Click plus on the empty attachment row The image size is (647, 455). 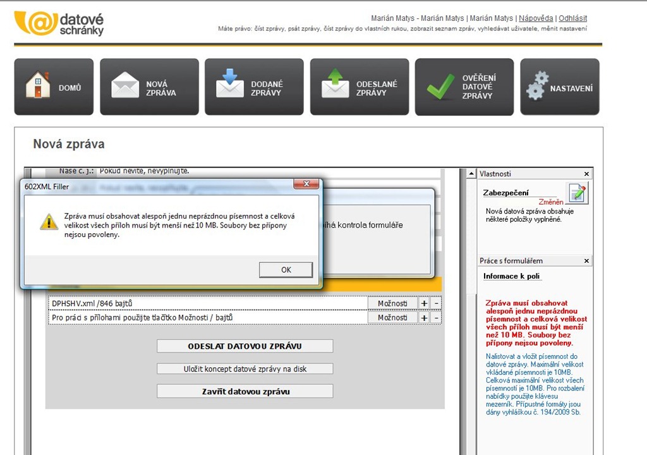click(424, 317)
